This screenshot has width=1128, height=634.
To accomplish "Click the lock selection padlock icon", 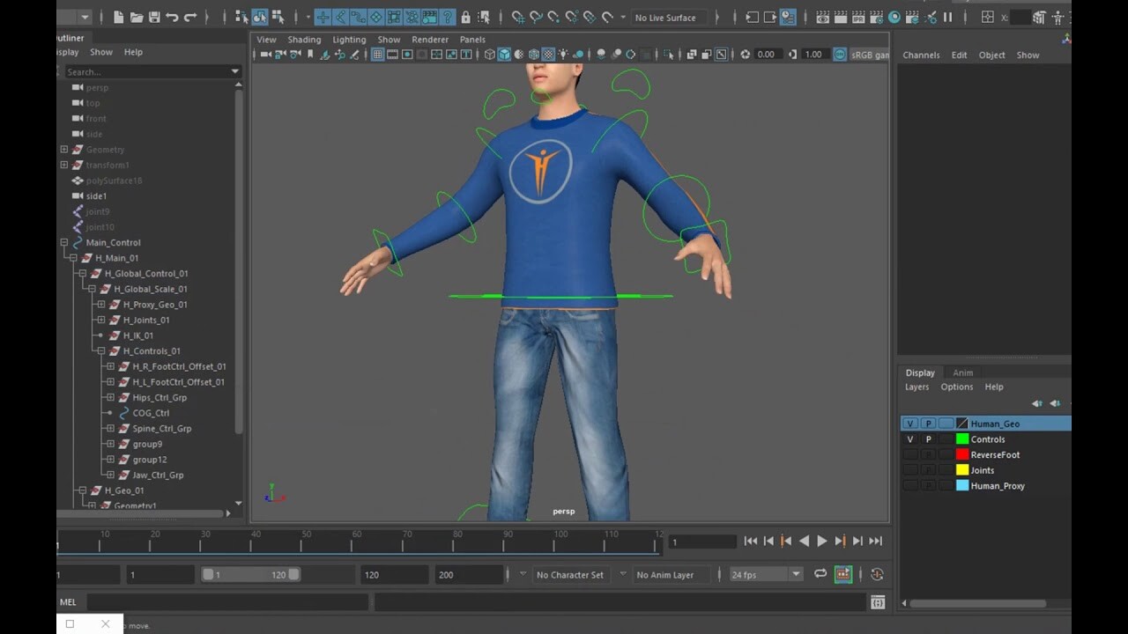I will tap(465, 17).
